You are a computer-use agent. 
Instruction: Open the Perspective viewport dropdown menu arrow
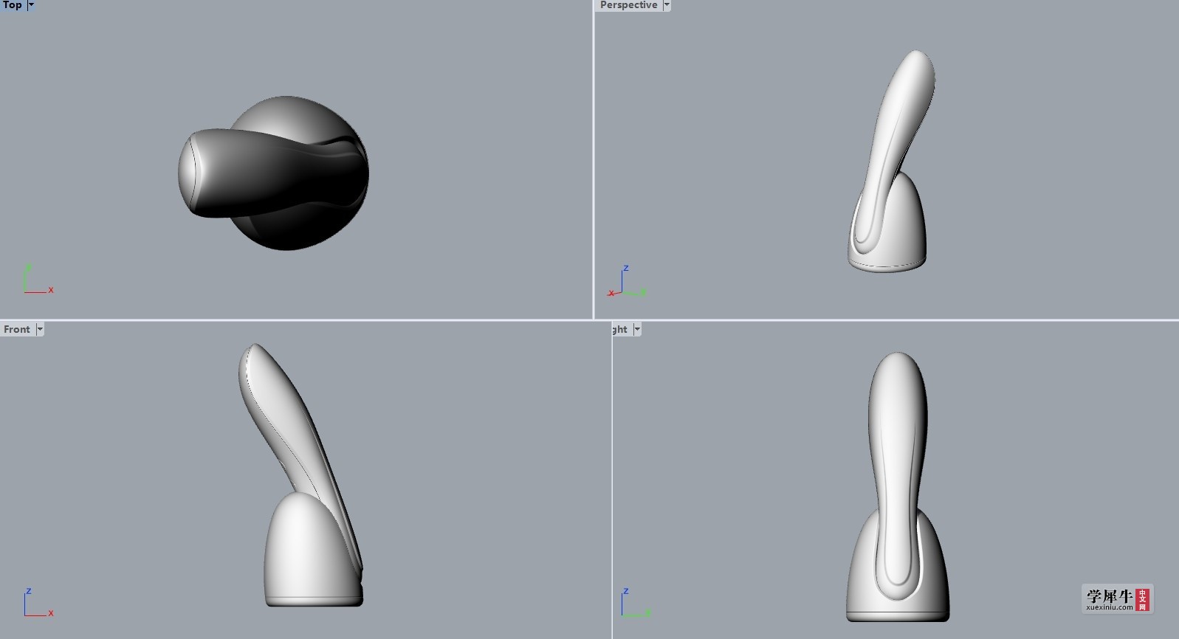[x=667, y=4]
